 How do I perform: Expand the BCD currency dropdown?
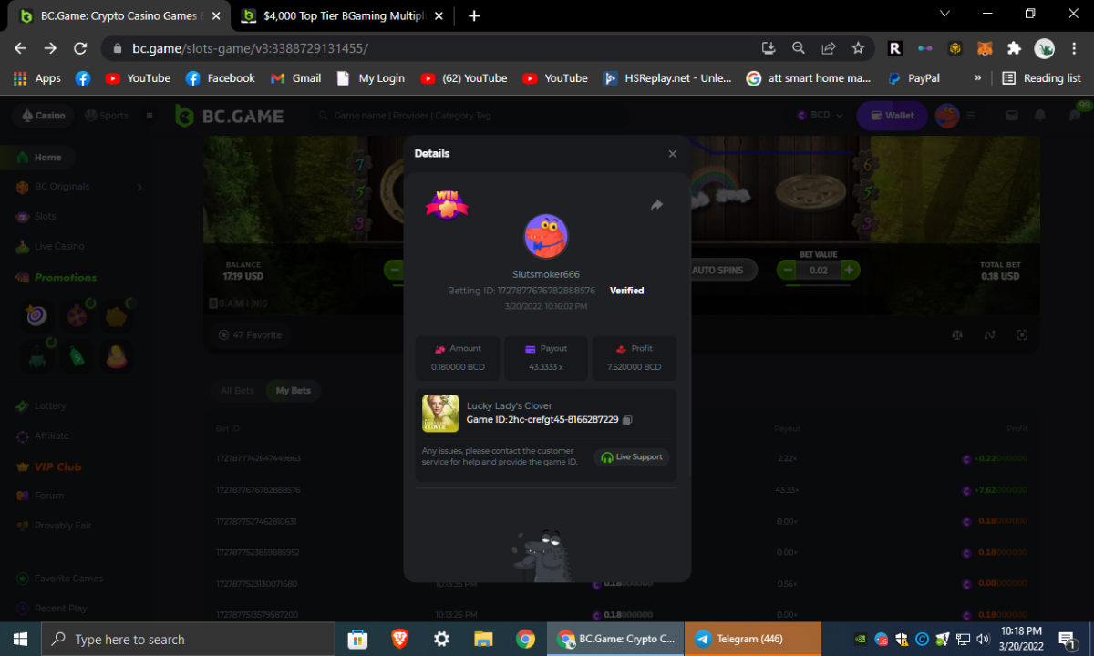pyautogui.click(x=814, y=116)
